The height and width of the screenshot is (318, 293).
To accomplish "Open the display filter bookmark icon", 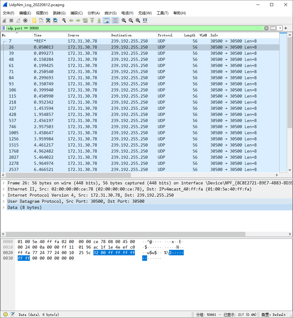I will [4, 28].
